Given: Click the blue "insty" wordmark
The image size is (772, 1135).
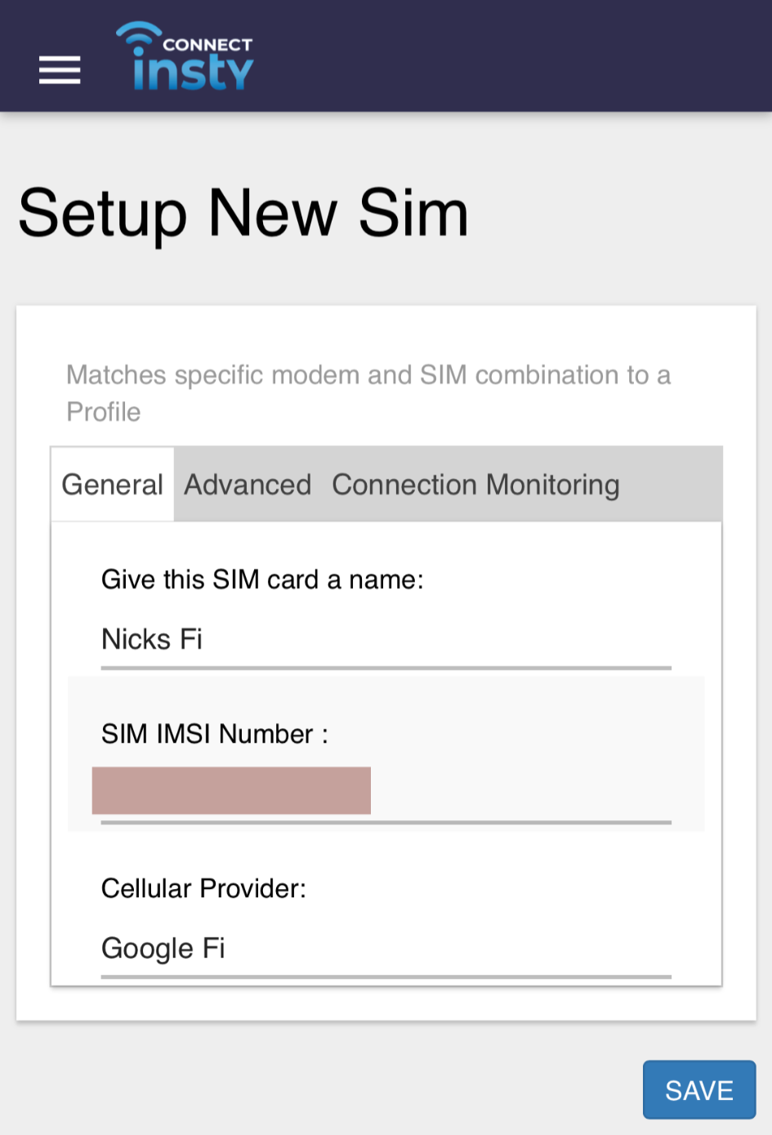Looking at the screenshot, I should click(193, 72).
